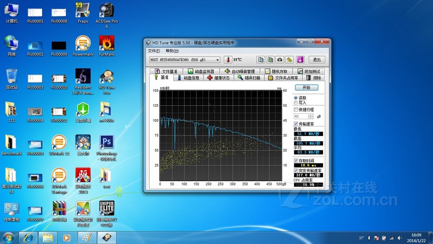Screen dimensions: 433x244
Task: Switch to the 附加测试 tab
Action: [x=308, y=72]
